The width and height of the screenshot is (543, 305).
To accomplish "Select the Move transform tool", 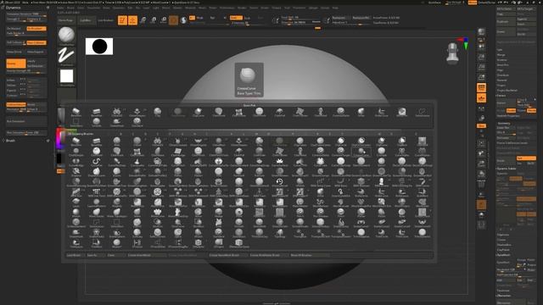I will (143, 20).
